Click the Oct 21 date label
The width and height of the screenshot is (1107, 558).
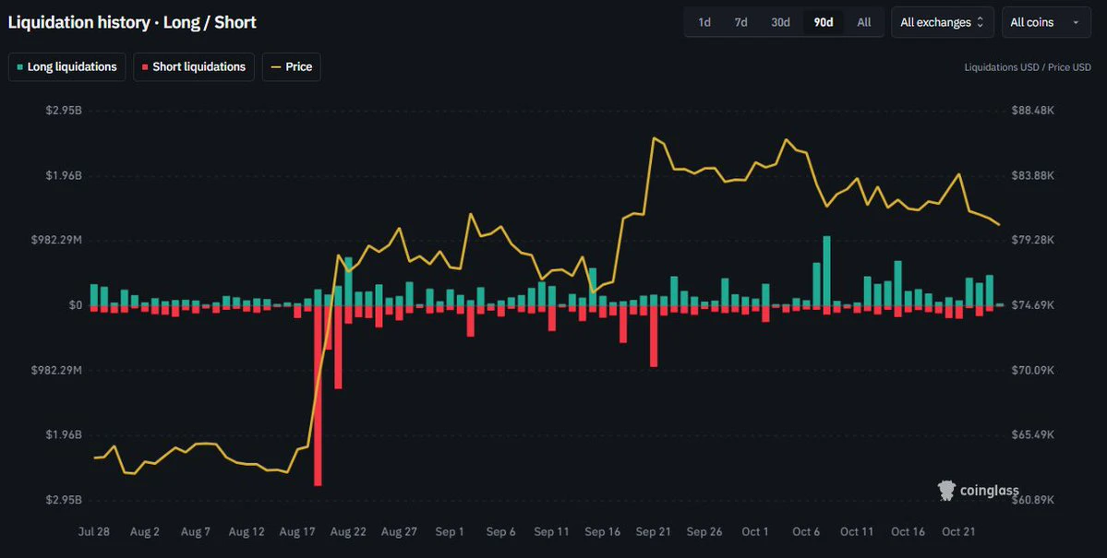coord(958,532)
